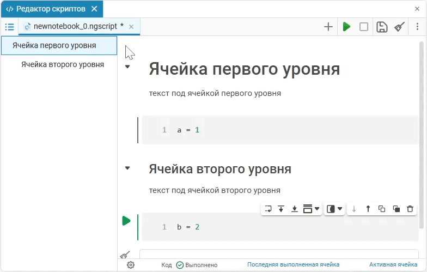Save the notebook with the floppy disk icon

point(382,27)
